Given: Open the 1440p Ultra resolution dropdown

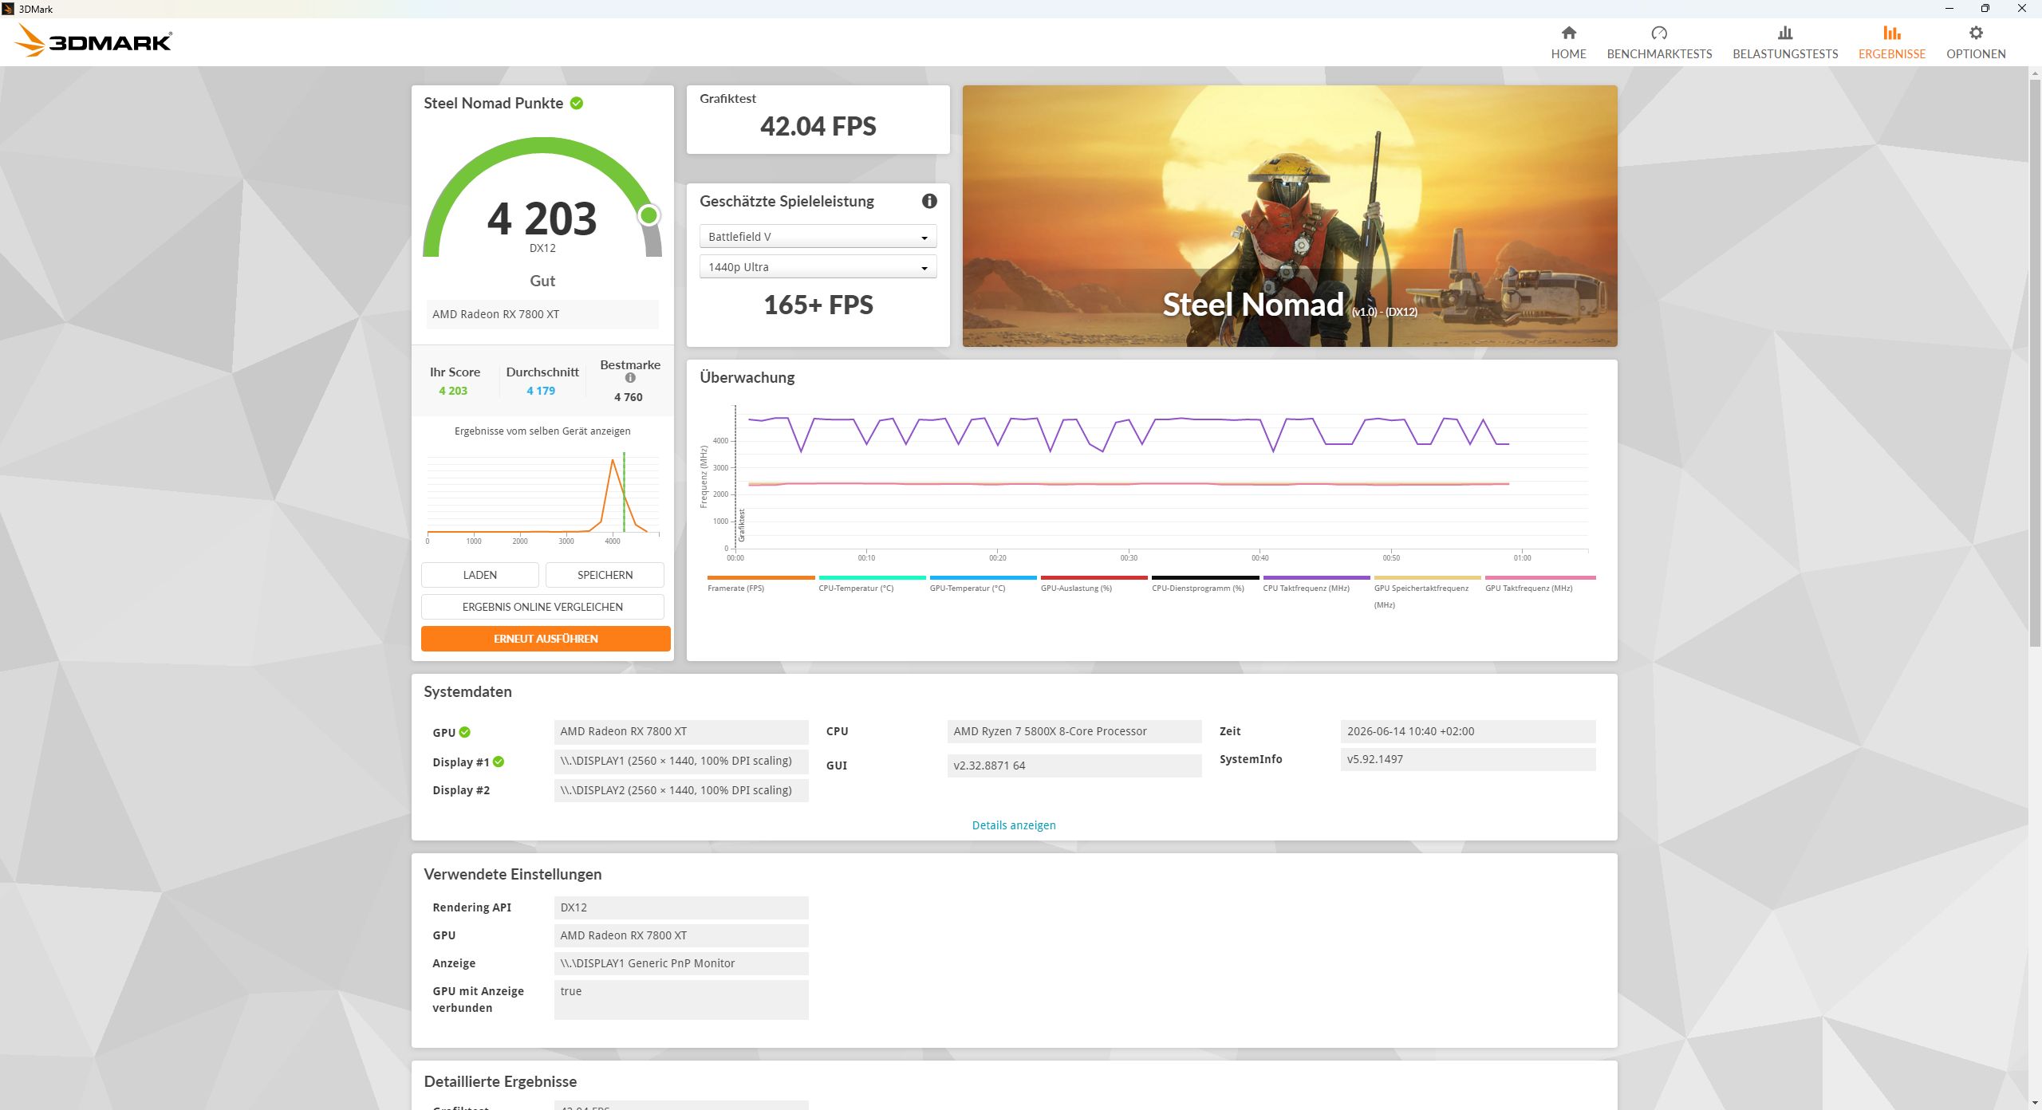Looking at the screenshot, I should click(818, 267).
